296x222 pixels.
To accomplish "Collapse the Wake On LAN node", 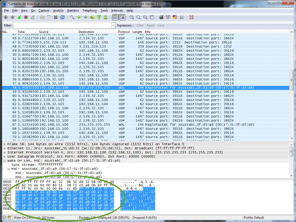I will click(x=5, y=161).
